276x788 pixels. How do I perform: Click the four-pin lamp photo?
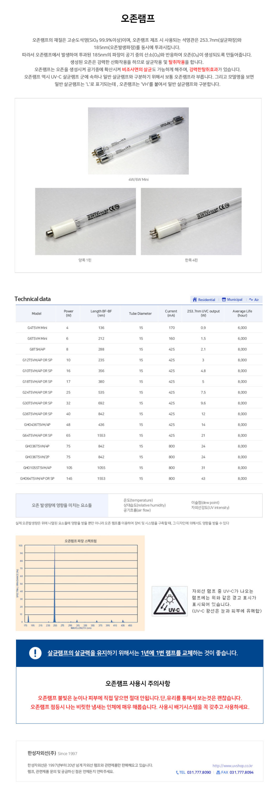191,221
